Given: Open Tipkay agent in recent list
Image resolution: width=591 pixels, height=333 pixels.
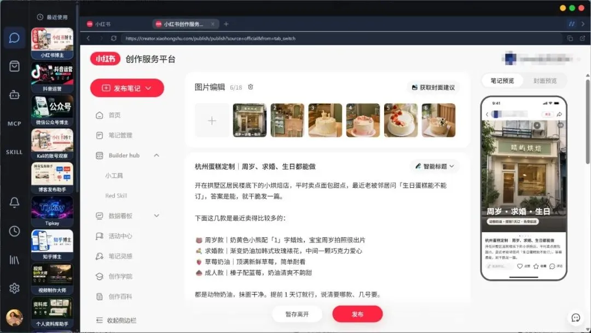Looking at the screenshot, I should click(x=52, y=211).
